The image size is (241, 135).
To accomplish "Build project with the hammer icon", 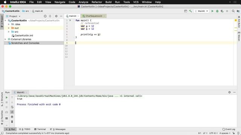I will coord(191,11).
